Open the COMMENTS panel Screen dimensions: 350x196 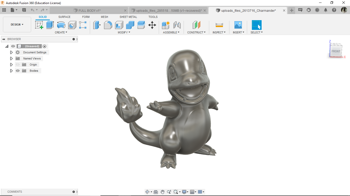(x=15, y=192)
